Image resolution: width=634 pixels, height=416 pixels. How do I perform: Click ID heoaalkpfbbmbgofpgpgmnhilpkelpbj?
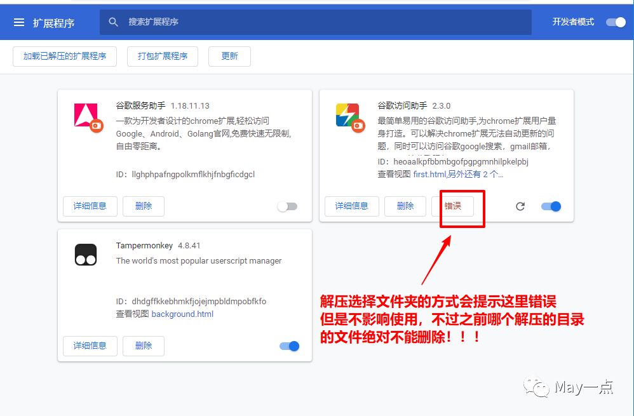[461, 162]
